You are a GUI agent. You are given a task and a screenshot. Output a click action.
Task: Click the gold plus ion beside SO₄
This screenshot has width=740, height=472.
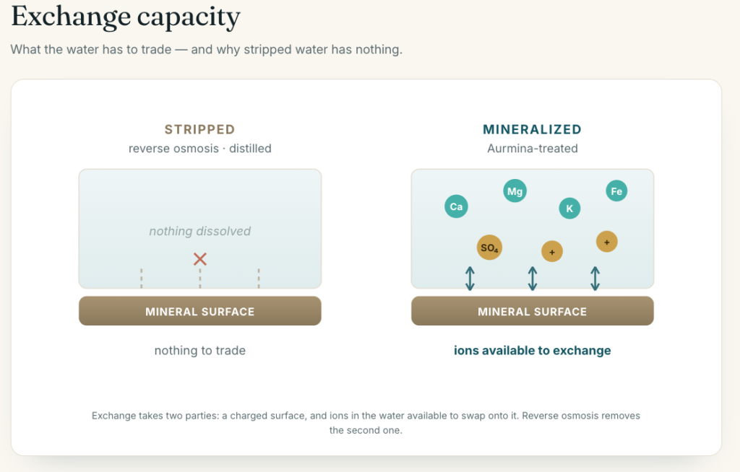(551, 251)
